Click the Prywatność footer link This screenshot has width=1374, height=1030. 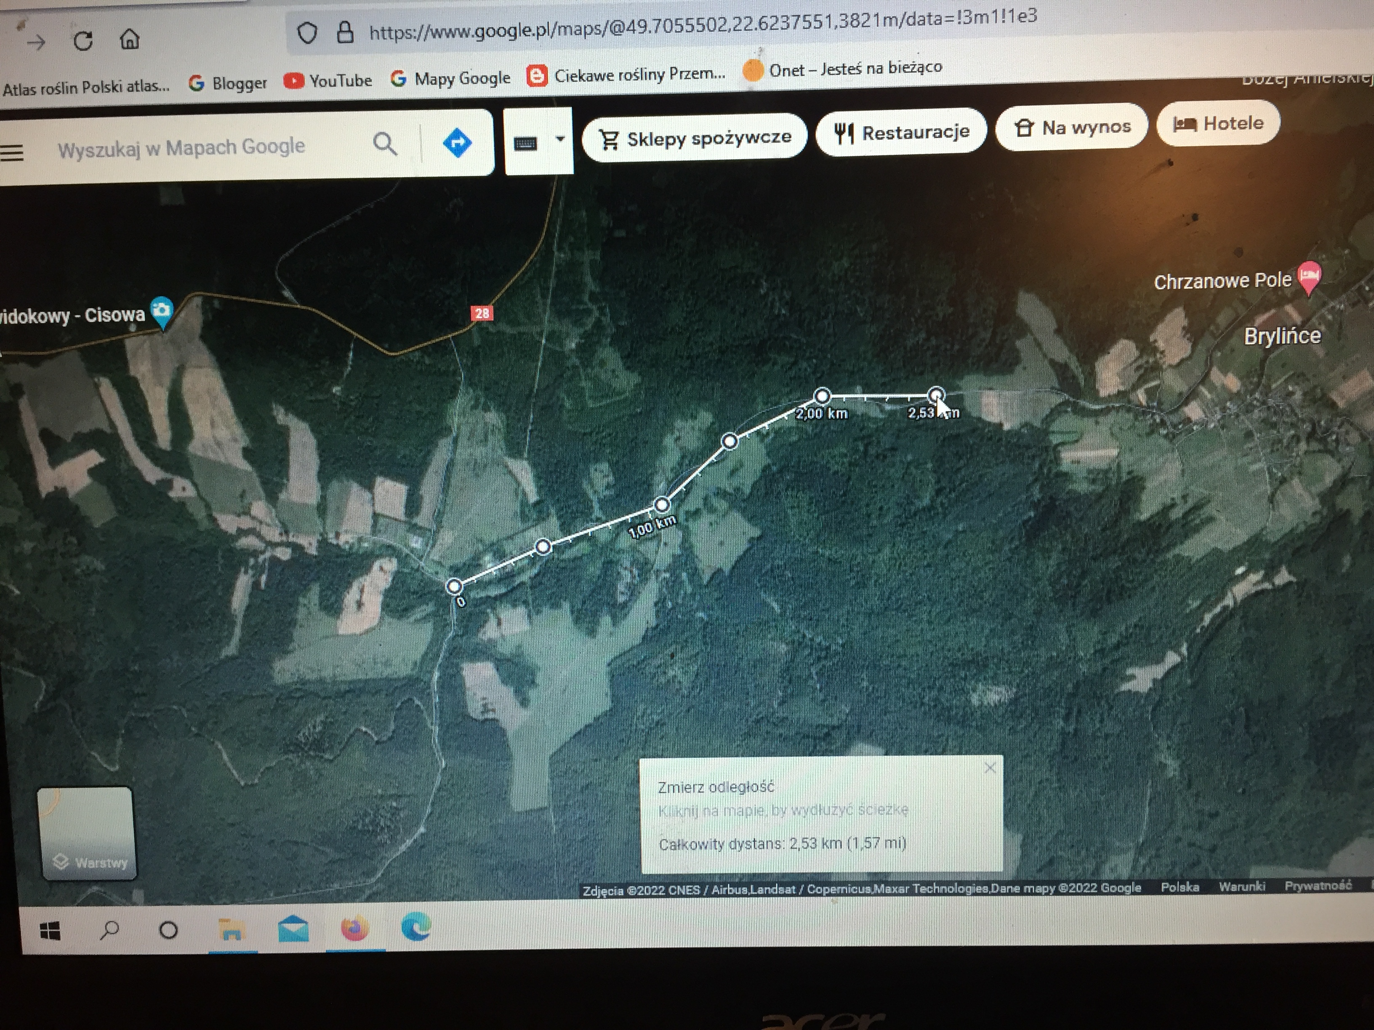pyautogui.click(x=1318, y=885)
